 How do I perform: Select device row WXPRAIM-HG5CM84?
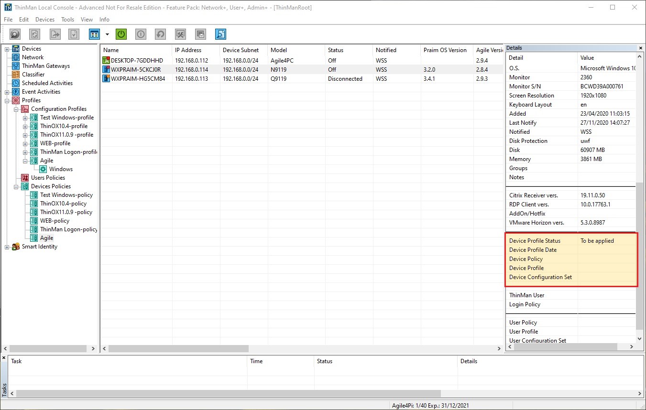coord(302,79)
